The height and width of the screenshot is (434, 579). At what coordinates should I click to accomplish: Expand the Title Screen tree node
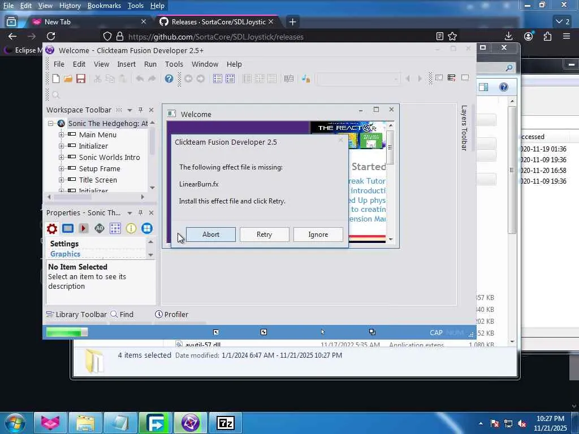(61, 180)
